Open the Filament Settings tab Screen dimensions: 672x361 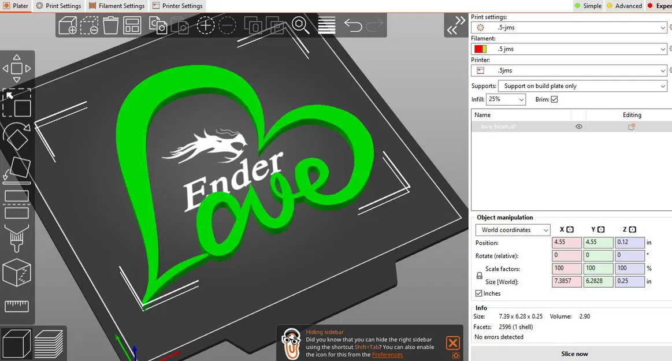tap(117, 6)
